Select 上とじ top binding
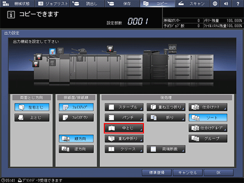The width and height of the screenshot is (244, 183). click(32, 117)
